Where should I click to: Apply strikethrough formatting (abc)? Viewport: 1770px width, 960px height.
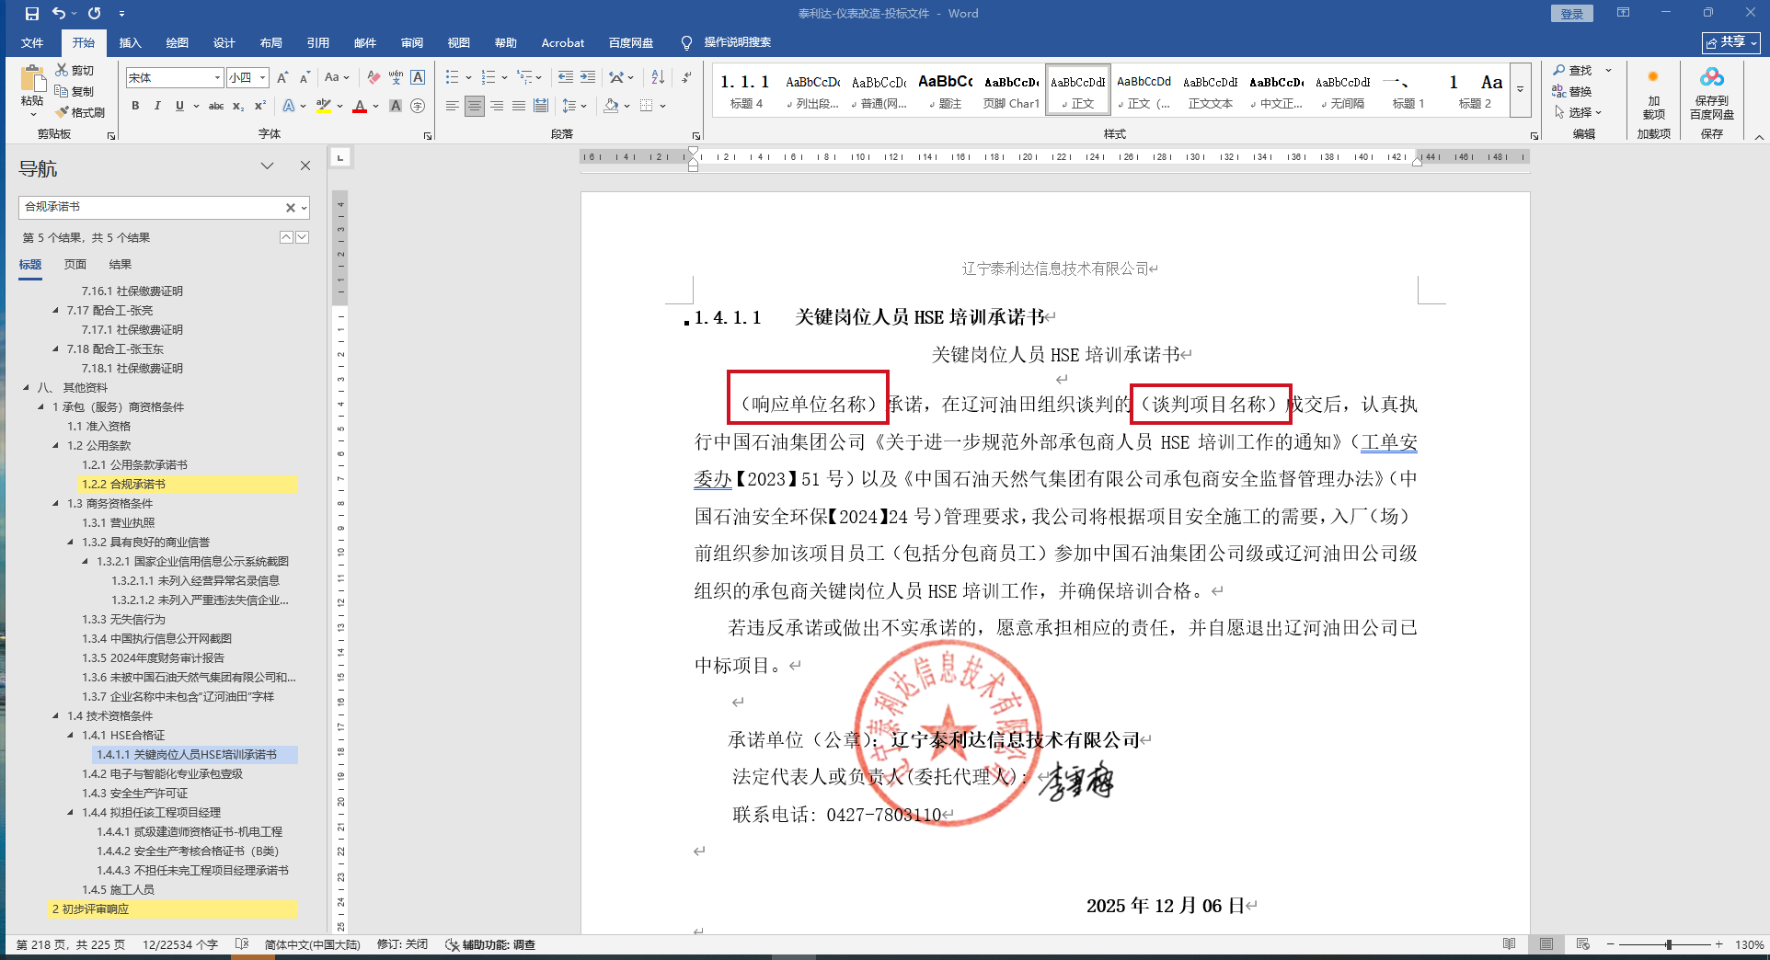(216, 106)
